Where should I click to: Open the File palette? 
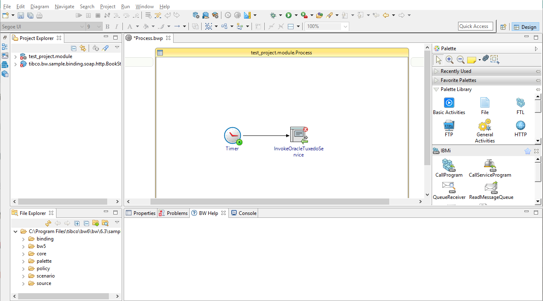pos(485,106)
